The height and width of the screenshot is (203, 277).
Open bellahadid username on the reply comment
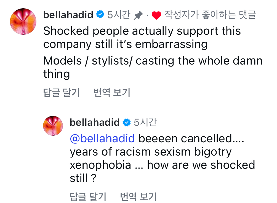[95, 122]
